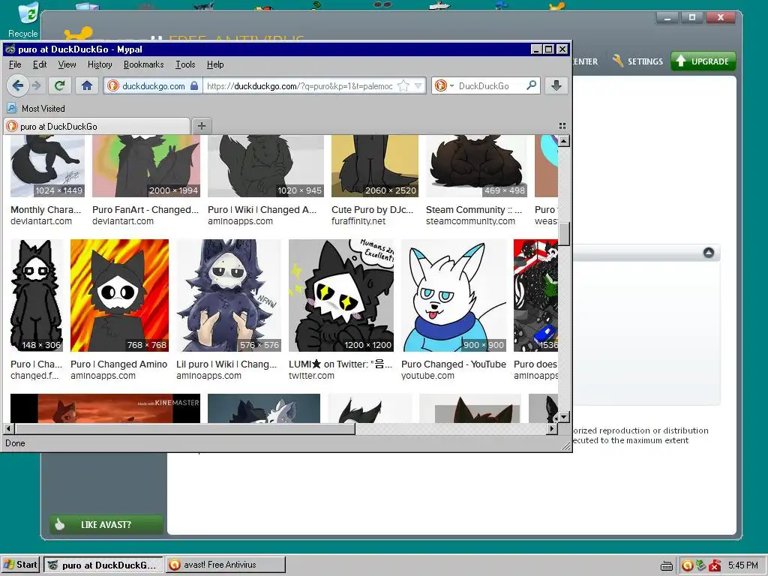768x576 pixels.
Task: Open 'Cute Puro by DJc...' result link
Action: coord(372,210)
